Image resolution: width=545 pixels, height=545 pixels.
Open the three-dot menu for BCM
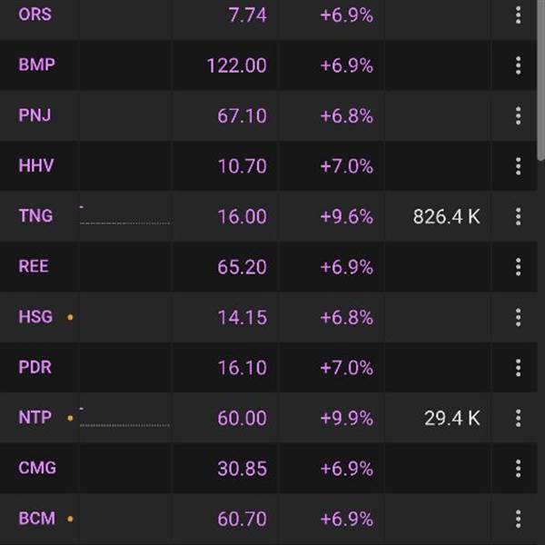coord(518,519)
